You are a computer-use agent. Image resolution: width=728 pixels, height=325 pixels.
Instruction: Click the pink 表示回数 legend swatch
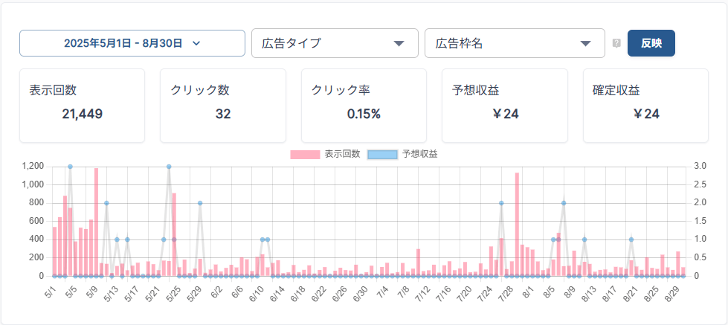click(x=306, y=154)
